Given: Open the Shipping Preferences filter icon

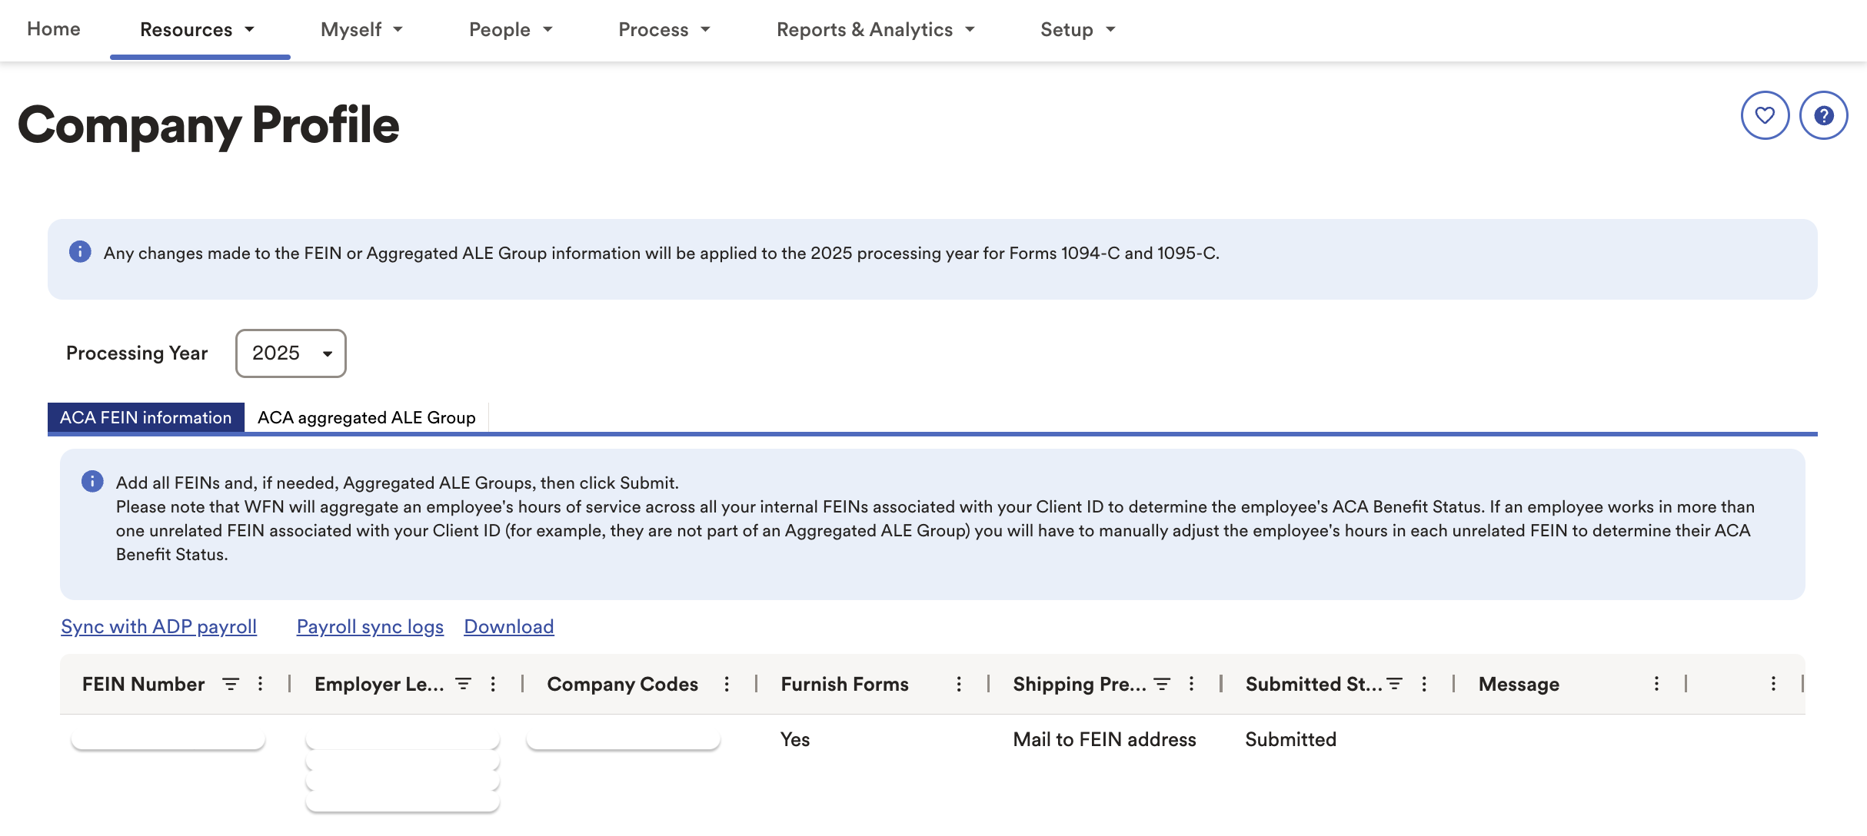Looking at the screenshot, I should (x=1162, y=684).
